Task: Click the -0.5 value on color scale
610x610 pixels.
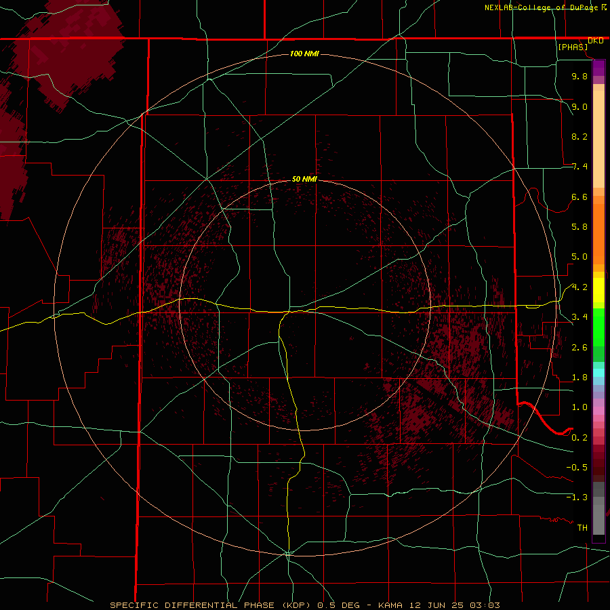Action: (x=577, y=468)
